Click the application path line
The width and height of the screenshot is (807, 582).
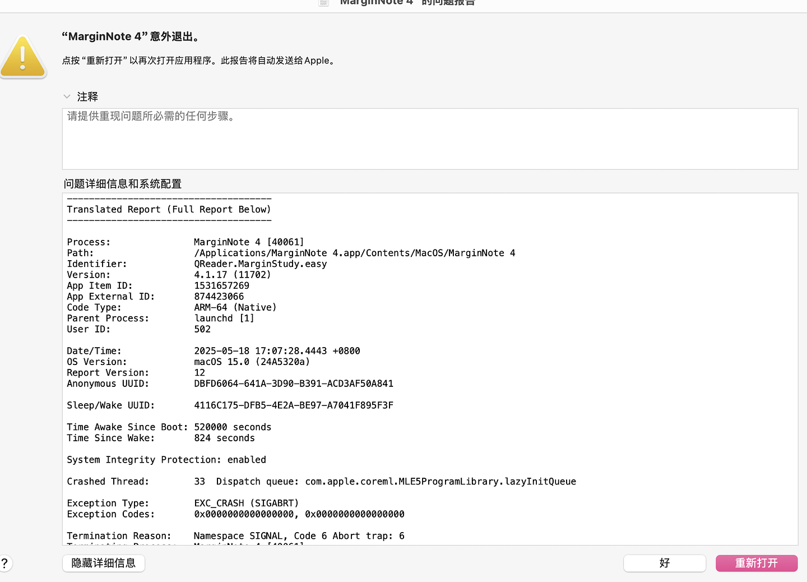click(355, 253)
